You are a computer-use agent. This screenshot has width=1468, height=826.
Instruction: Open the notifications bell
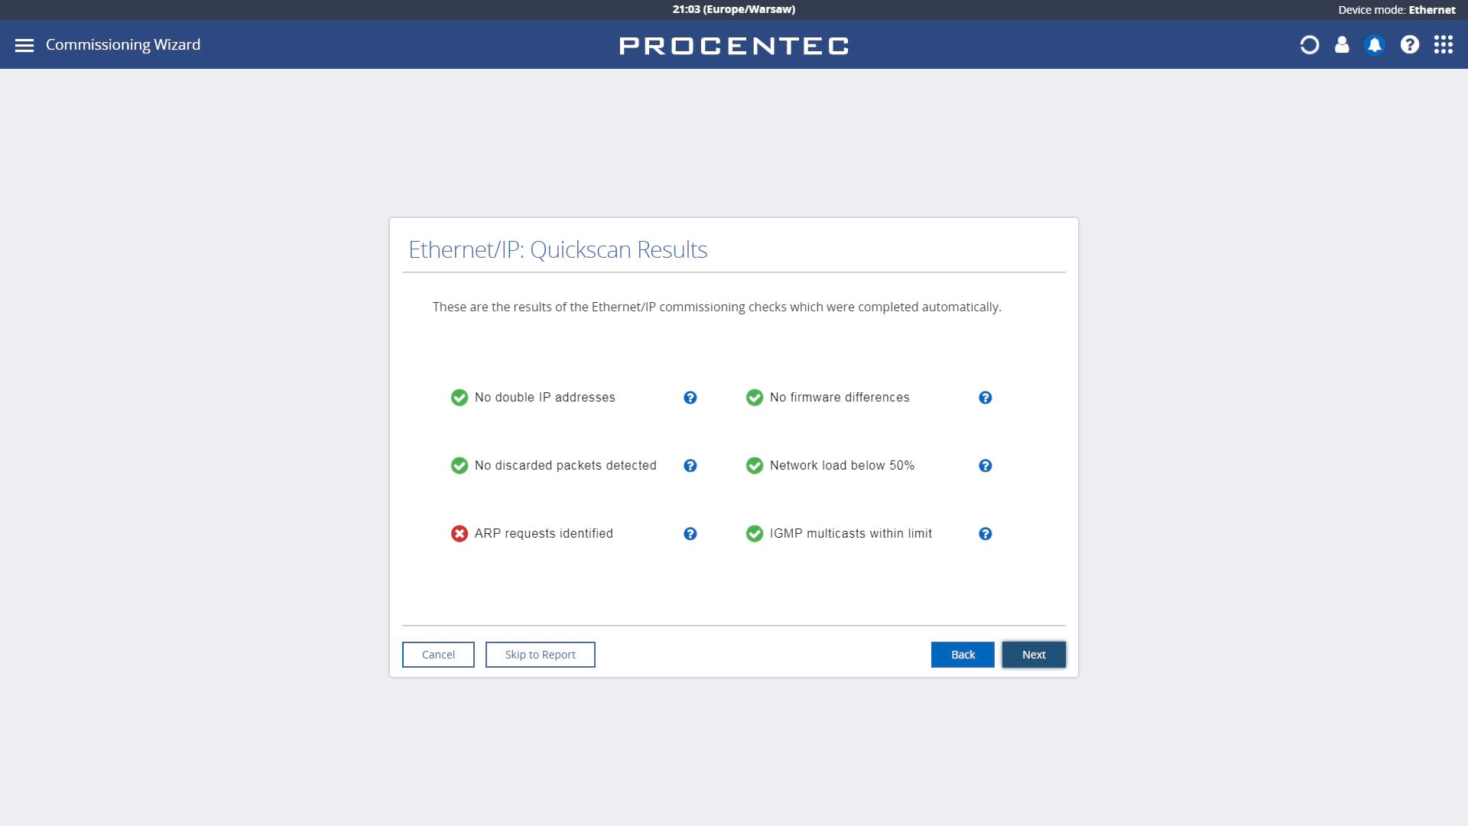point(1375,45)
